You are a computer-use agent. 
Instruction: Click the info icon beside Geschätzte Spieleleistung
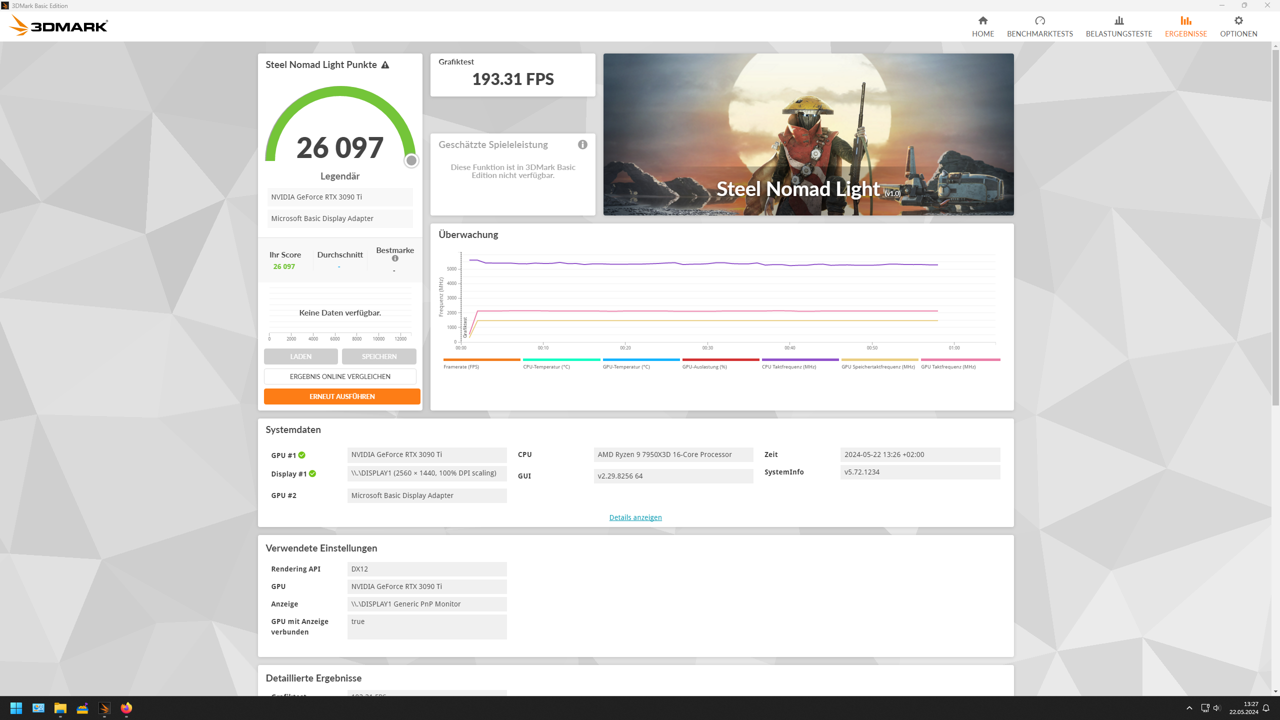[583, 145]
